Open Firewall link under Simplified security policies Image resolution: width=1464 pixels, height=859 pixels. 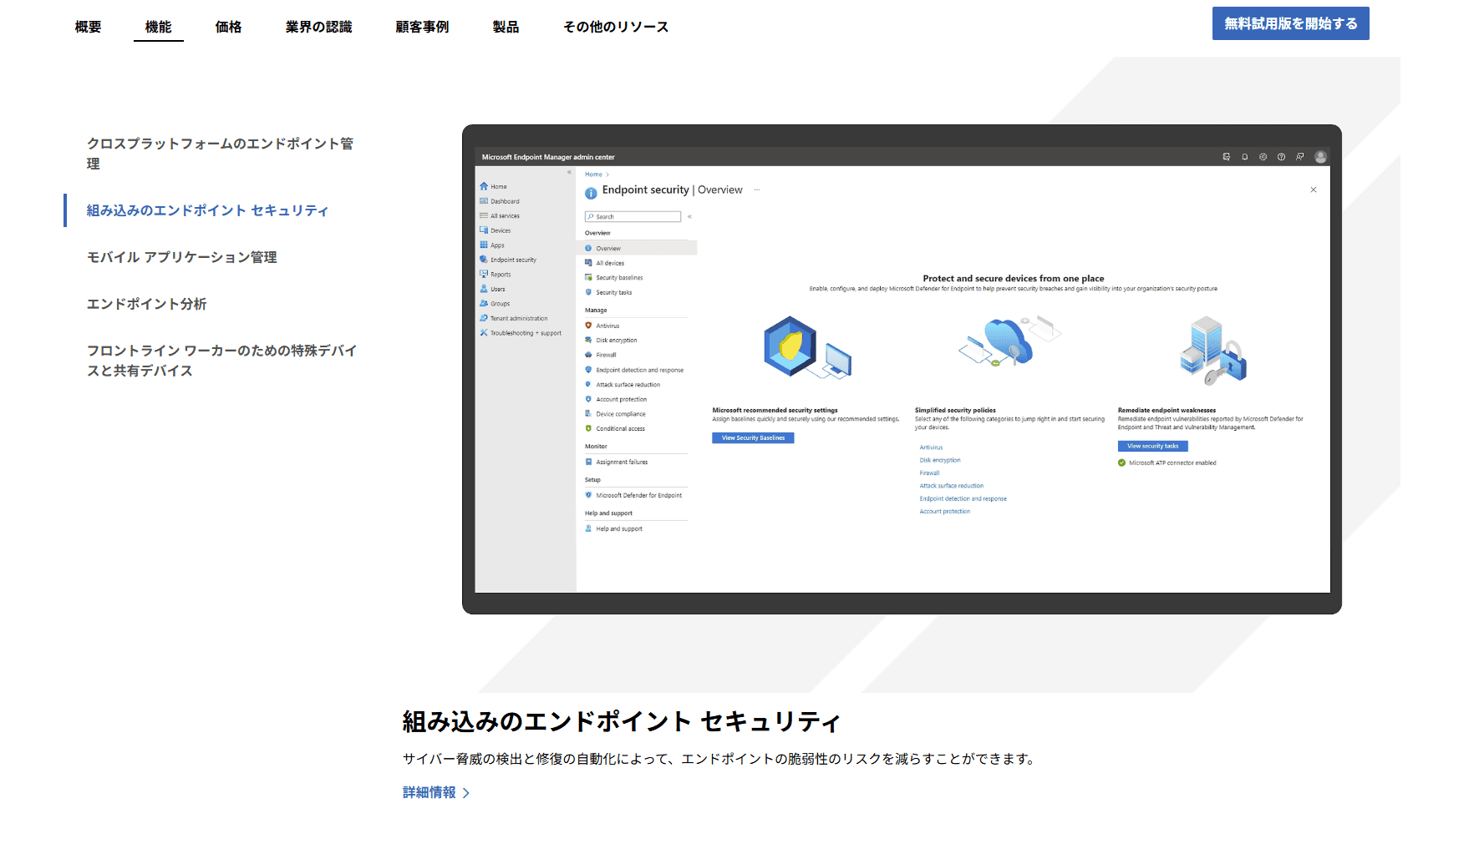point(930,472)
